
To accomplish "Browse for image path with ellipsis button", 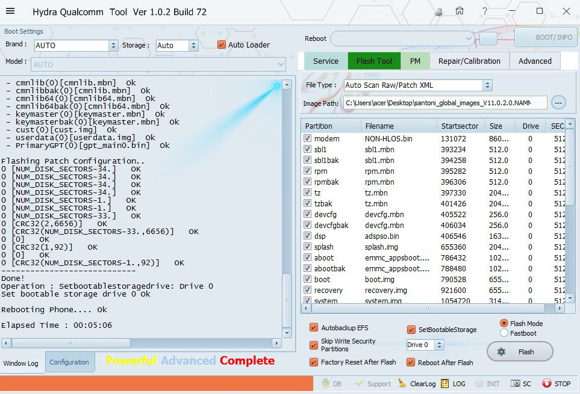I will (558, 103).
